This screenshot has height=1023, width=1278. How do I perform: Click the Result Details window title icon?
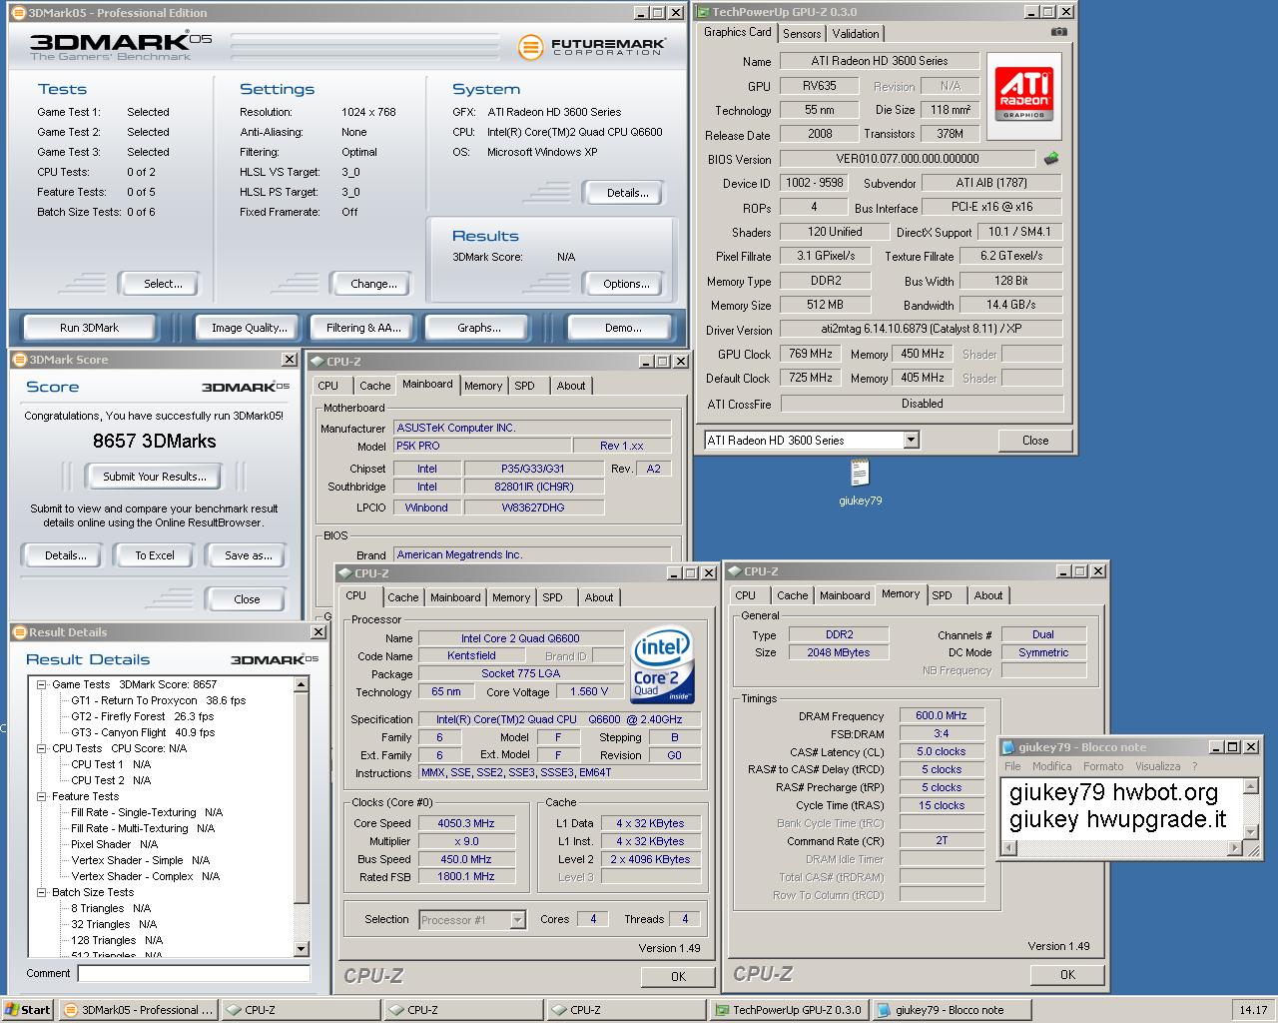20,632
